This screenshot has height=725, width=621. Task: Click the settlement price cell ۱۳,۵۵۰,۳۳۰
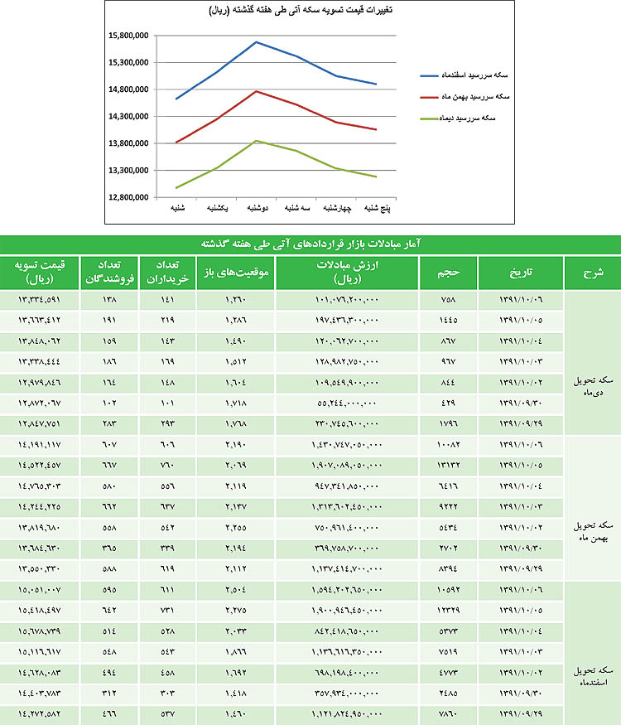pos(39,568)
